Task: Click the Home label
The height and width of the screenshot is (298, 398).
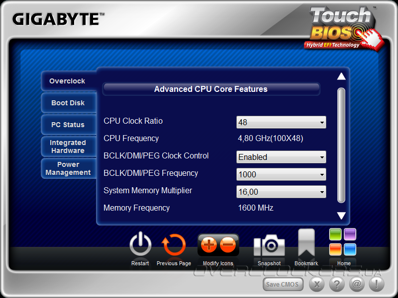Action: (344, 264)
